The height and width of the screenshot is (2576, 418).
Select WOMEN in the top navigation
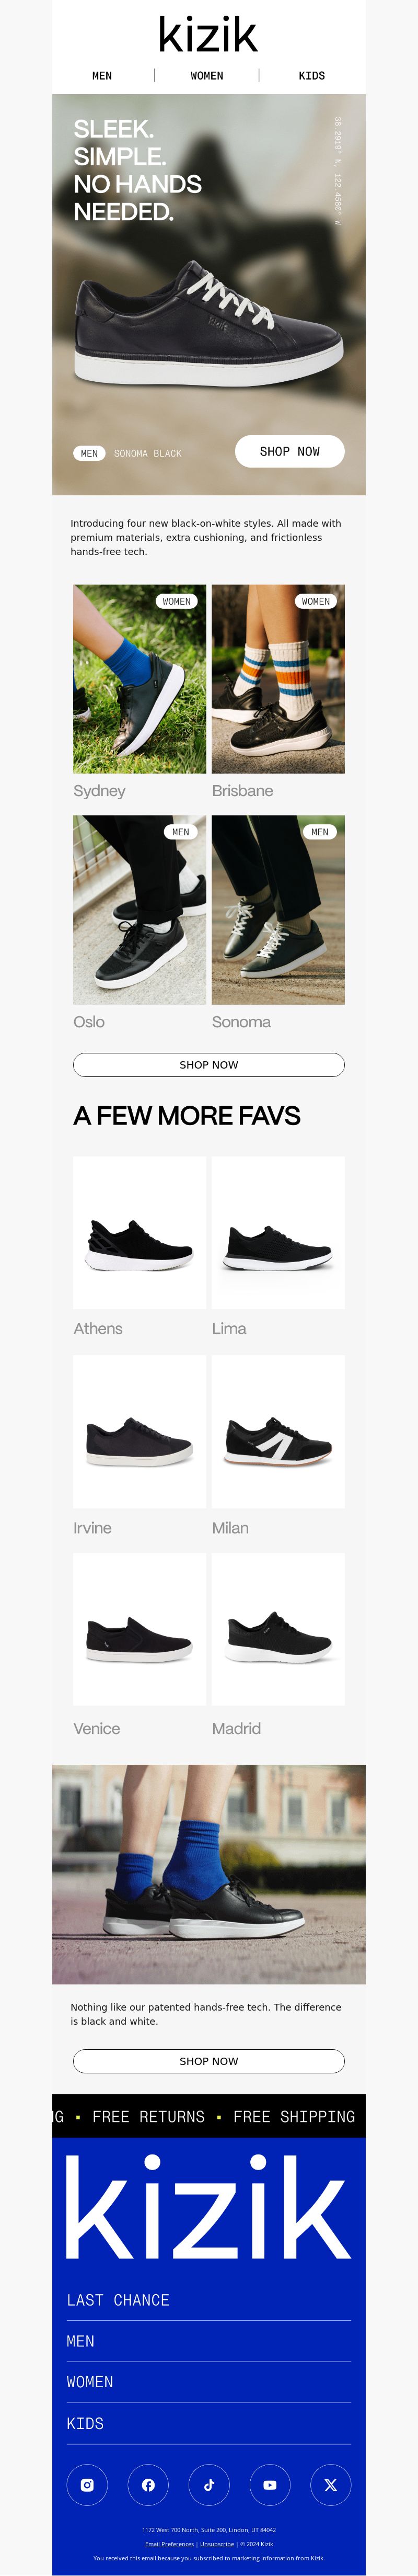(207, 75)
